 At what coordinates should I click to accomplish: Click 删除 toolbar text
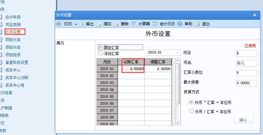click(x=125, y=24)
